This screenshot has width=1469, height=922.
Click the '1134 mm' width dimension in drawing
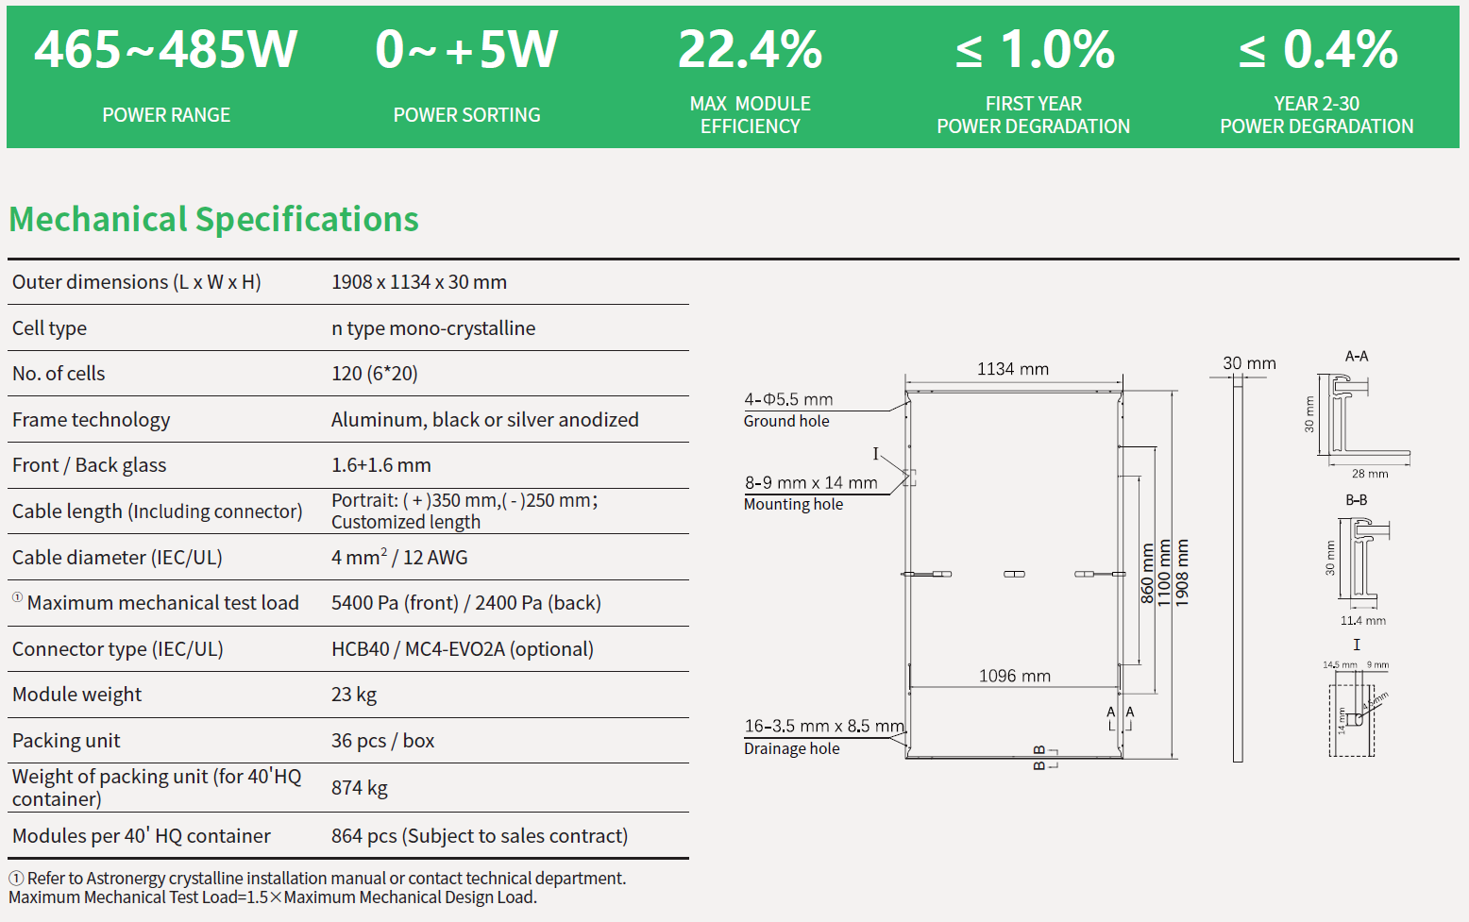pyautogui.click(x=1013, y=369)
